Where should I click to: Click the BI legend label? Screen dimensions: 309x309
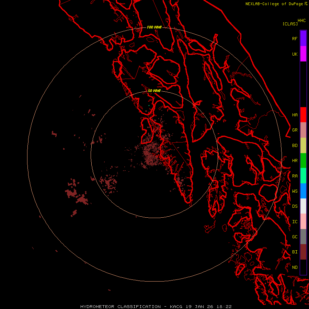(295, 252)
